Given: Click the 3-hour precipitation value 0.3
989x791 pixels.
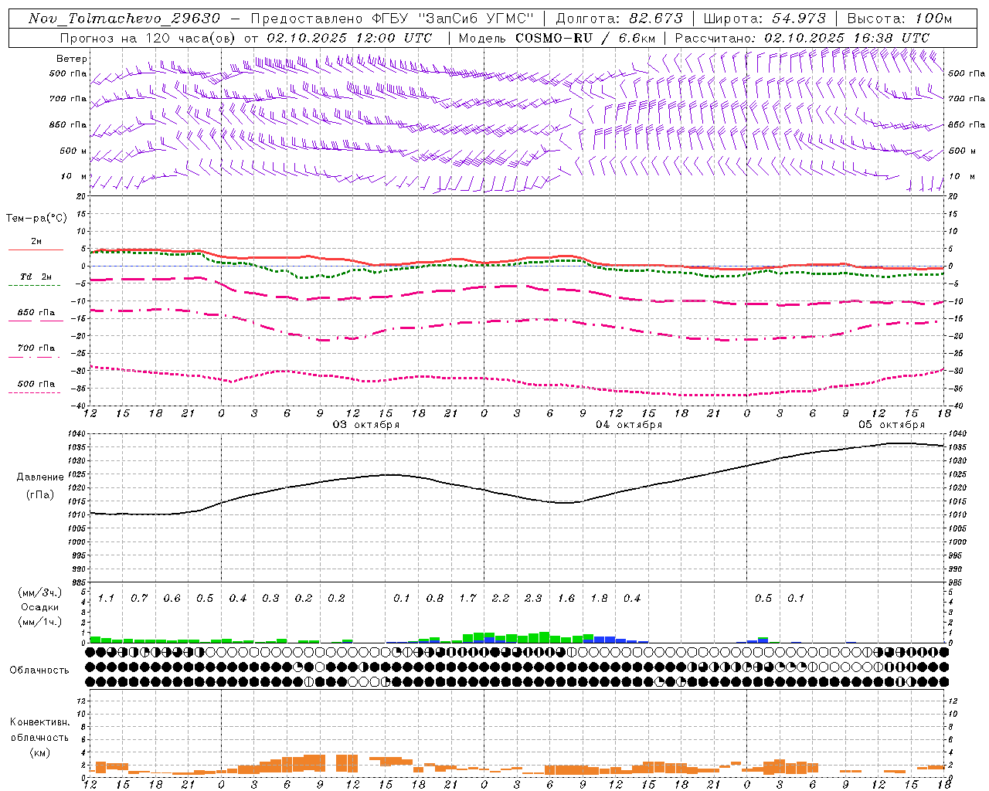Looking at the screenshot, I should 270,599.
